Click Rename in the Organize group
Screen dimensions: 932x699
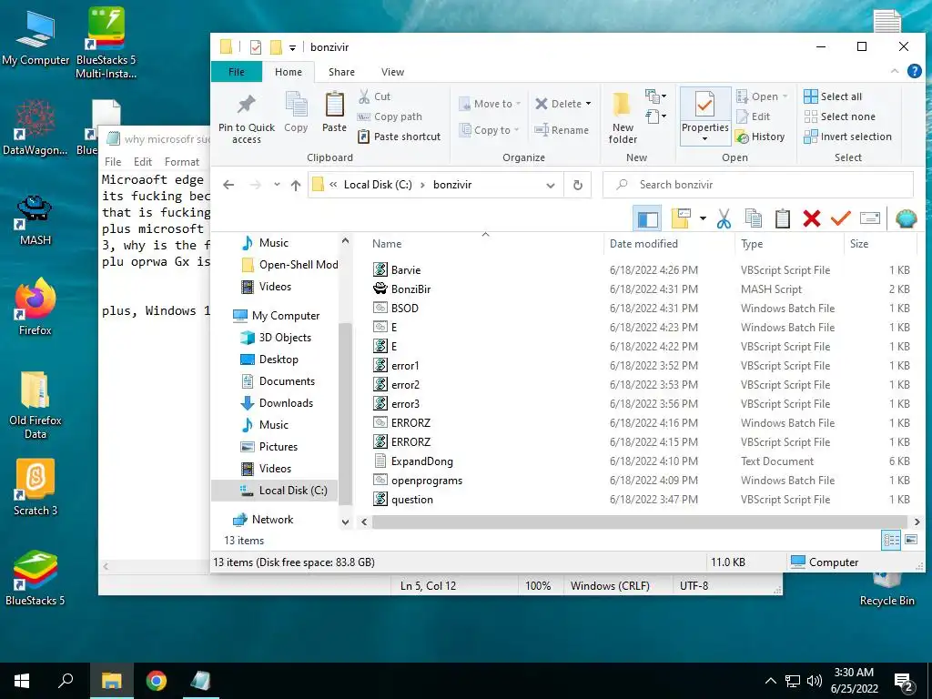[562, 129]
